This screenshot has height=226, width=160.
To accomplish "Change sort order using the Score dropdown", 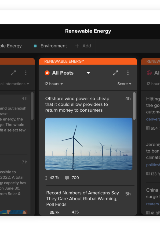I will pos(124,84).
